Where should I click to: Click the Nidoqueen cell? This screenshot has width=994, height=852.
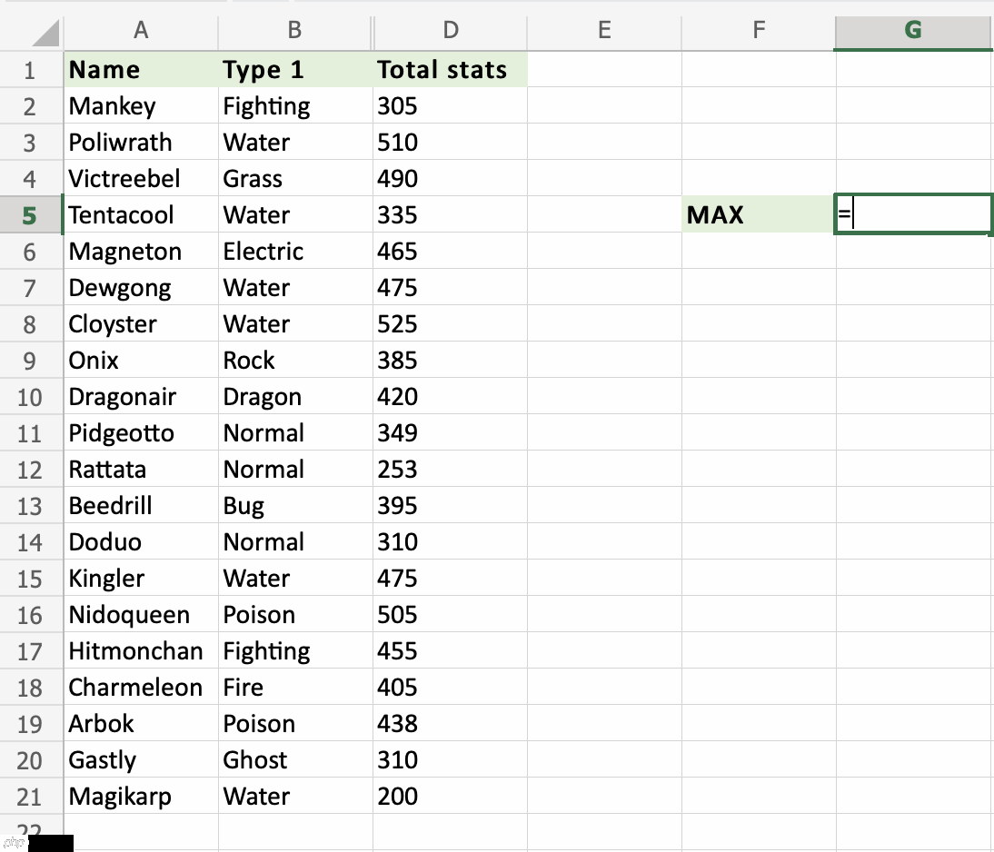[x=141, y=615]
